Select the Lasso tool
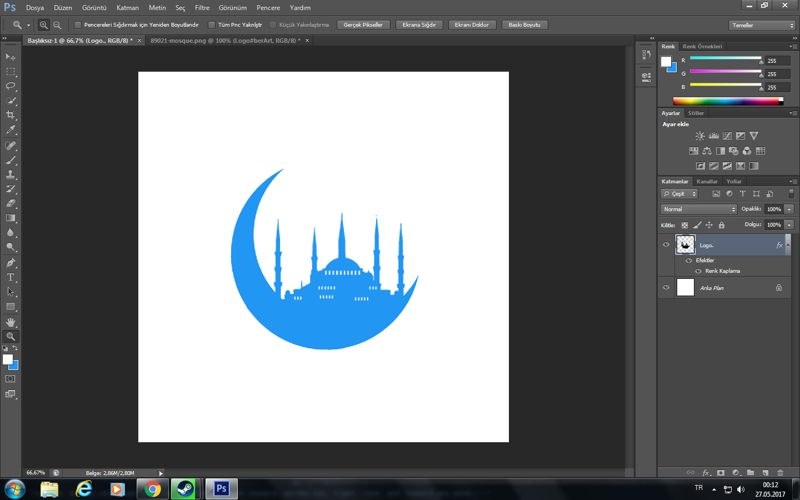The width and height of the screenshot is (800, 500). (x=11, y=86)
